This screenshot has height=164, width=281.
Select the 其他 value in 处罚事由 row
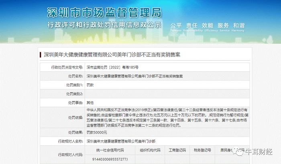coord(90,103)
